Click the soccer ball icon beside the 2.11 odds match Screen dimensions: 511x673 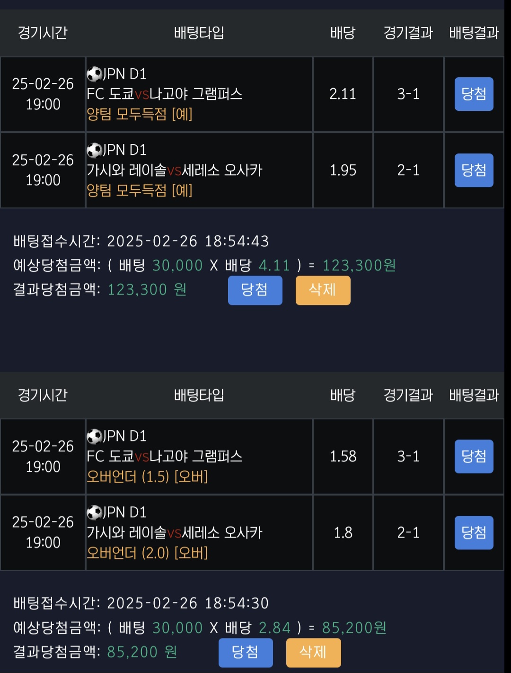click(94, 74)
